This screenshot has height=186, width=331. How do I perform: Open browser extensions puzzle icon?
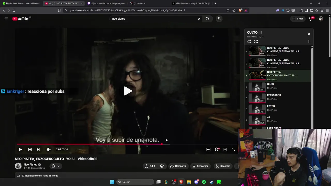(x=288, y=10)
